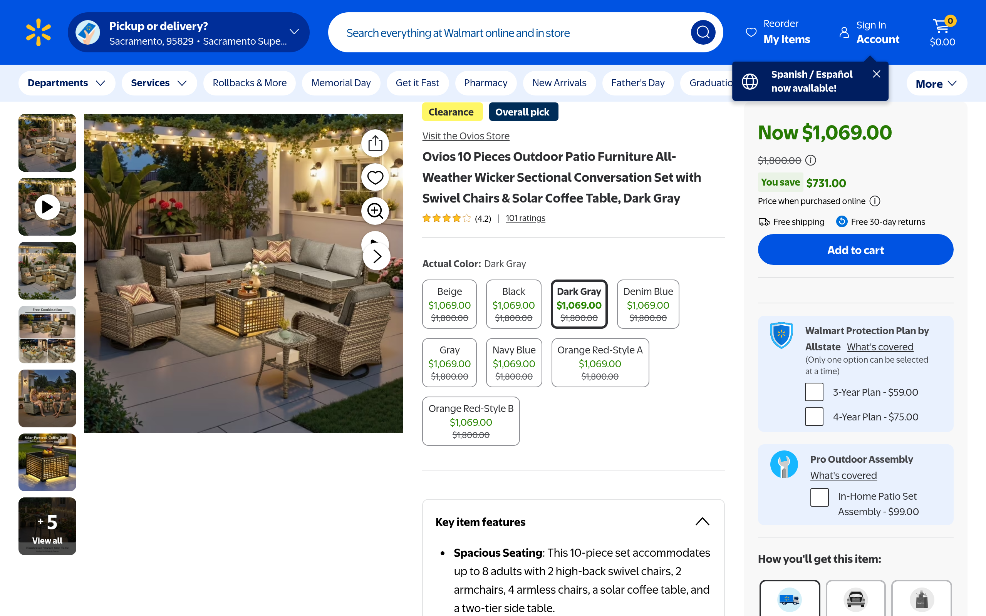Viewport: 986px width, 616px height.
Task: Pick Orange Red-Style A variant
Action: coord(600,363)
